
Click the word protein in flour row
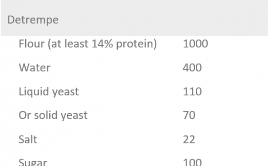(135, 44)
